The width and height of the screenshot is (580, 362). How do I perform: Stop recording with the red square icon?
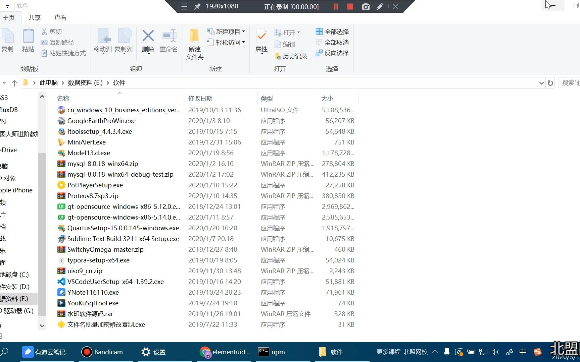(350, 6)
